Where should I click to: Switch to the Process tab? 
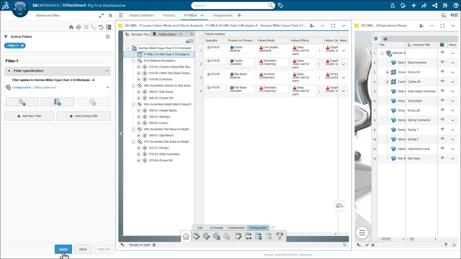pyautogui.click(x=169, y=15)
